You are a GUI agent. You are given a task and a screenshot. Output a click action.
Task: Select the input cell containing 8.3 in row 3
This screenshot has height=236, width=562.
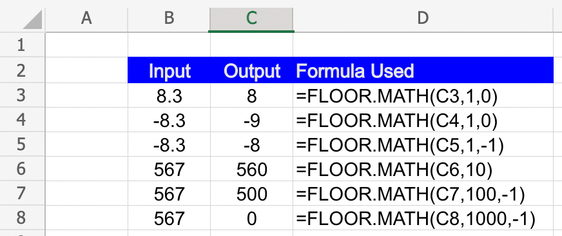(169, 95)
